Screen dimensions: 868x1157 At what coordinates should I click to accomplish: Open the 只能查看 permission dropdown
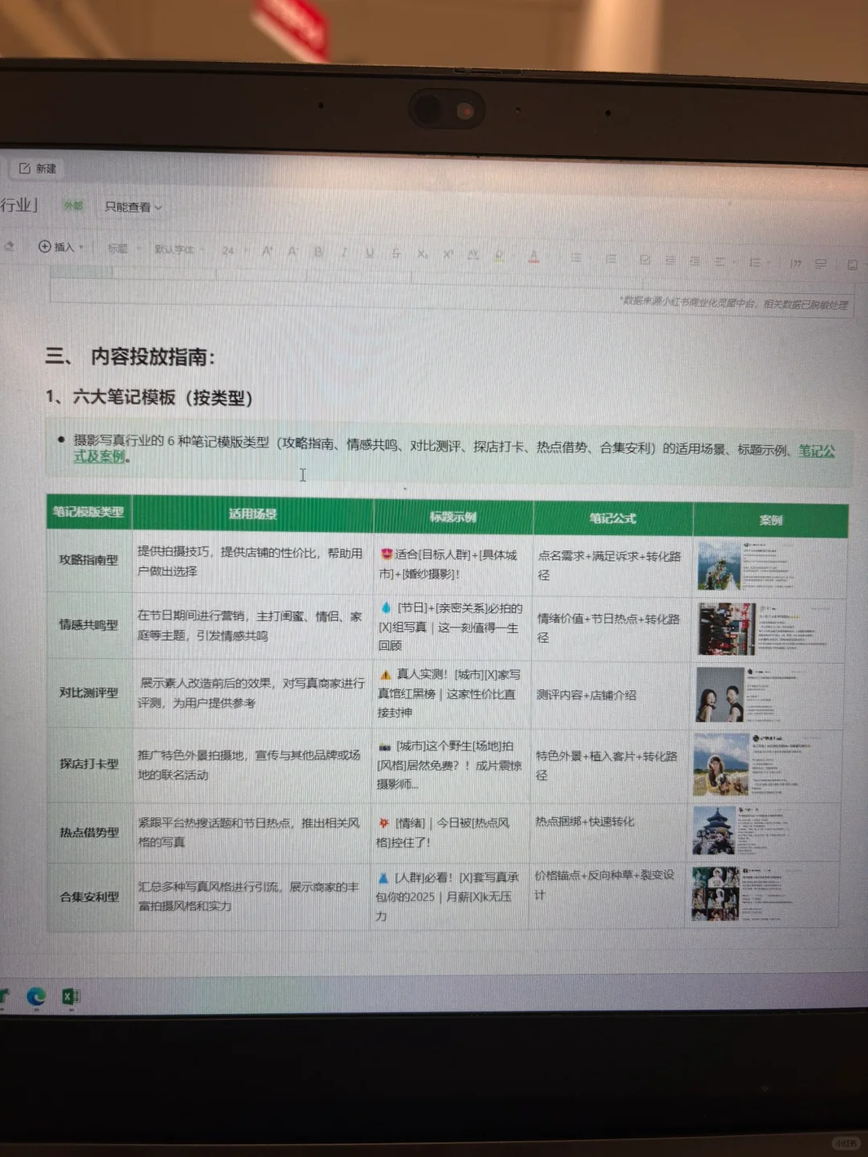coord(133,207)
